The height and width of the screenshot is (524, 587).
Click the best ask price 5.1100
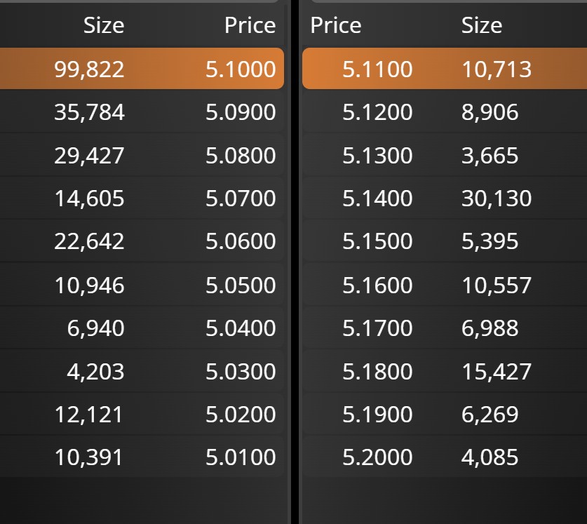377,69
